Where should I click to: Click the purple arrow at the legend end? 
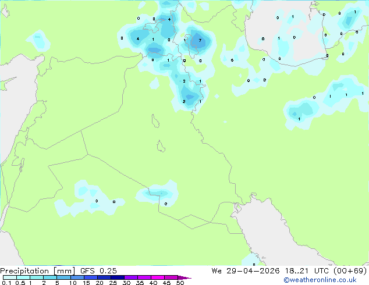pos(185,277)
